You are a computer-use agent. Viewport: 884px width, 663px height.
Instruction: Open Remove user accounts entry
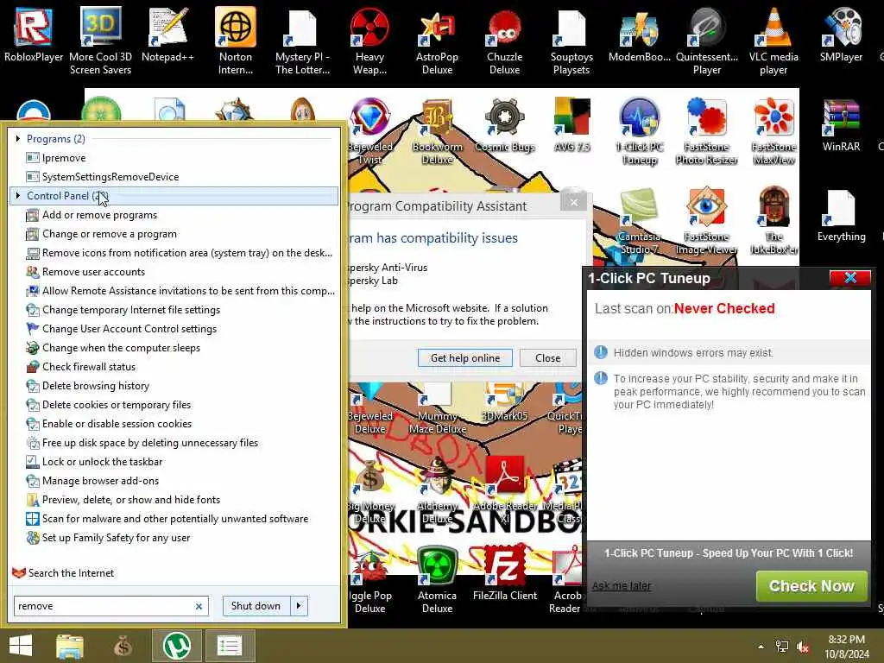click(93, 272)
